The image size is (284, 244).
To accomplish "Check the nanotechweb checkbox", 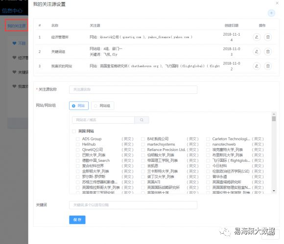I will (208, 144).
